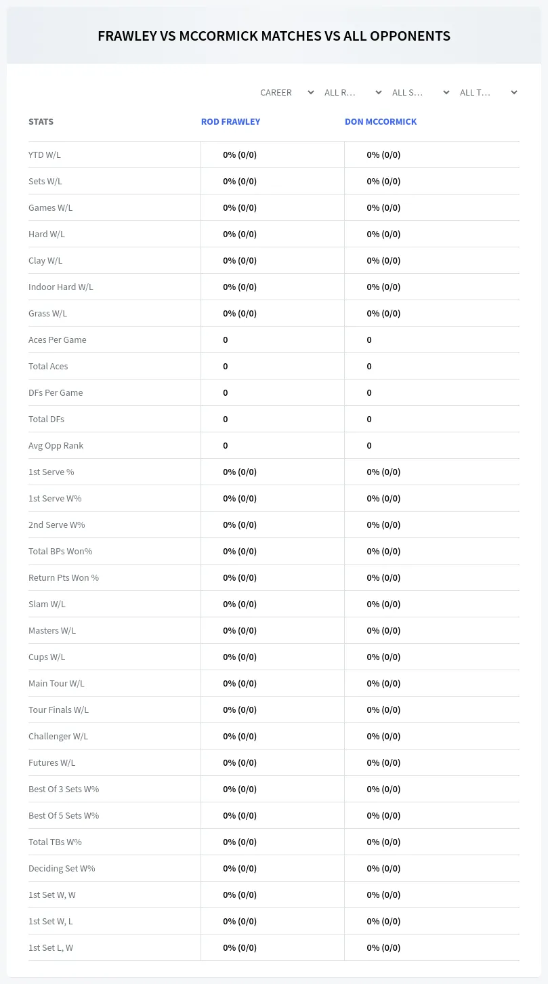
Task: Click the 1st Serve % row label
Action: 51,472
